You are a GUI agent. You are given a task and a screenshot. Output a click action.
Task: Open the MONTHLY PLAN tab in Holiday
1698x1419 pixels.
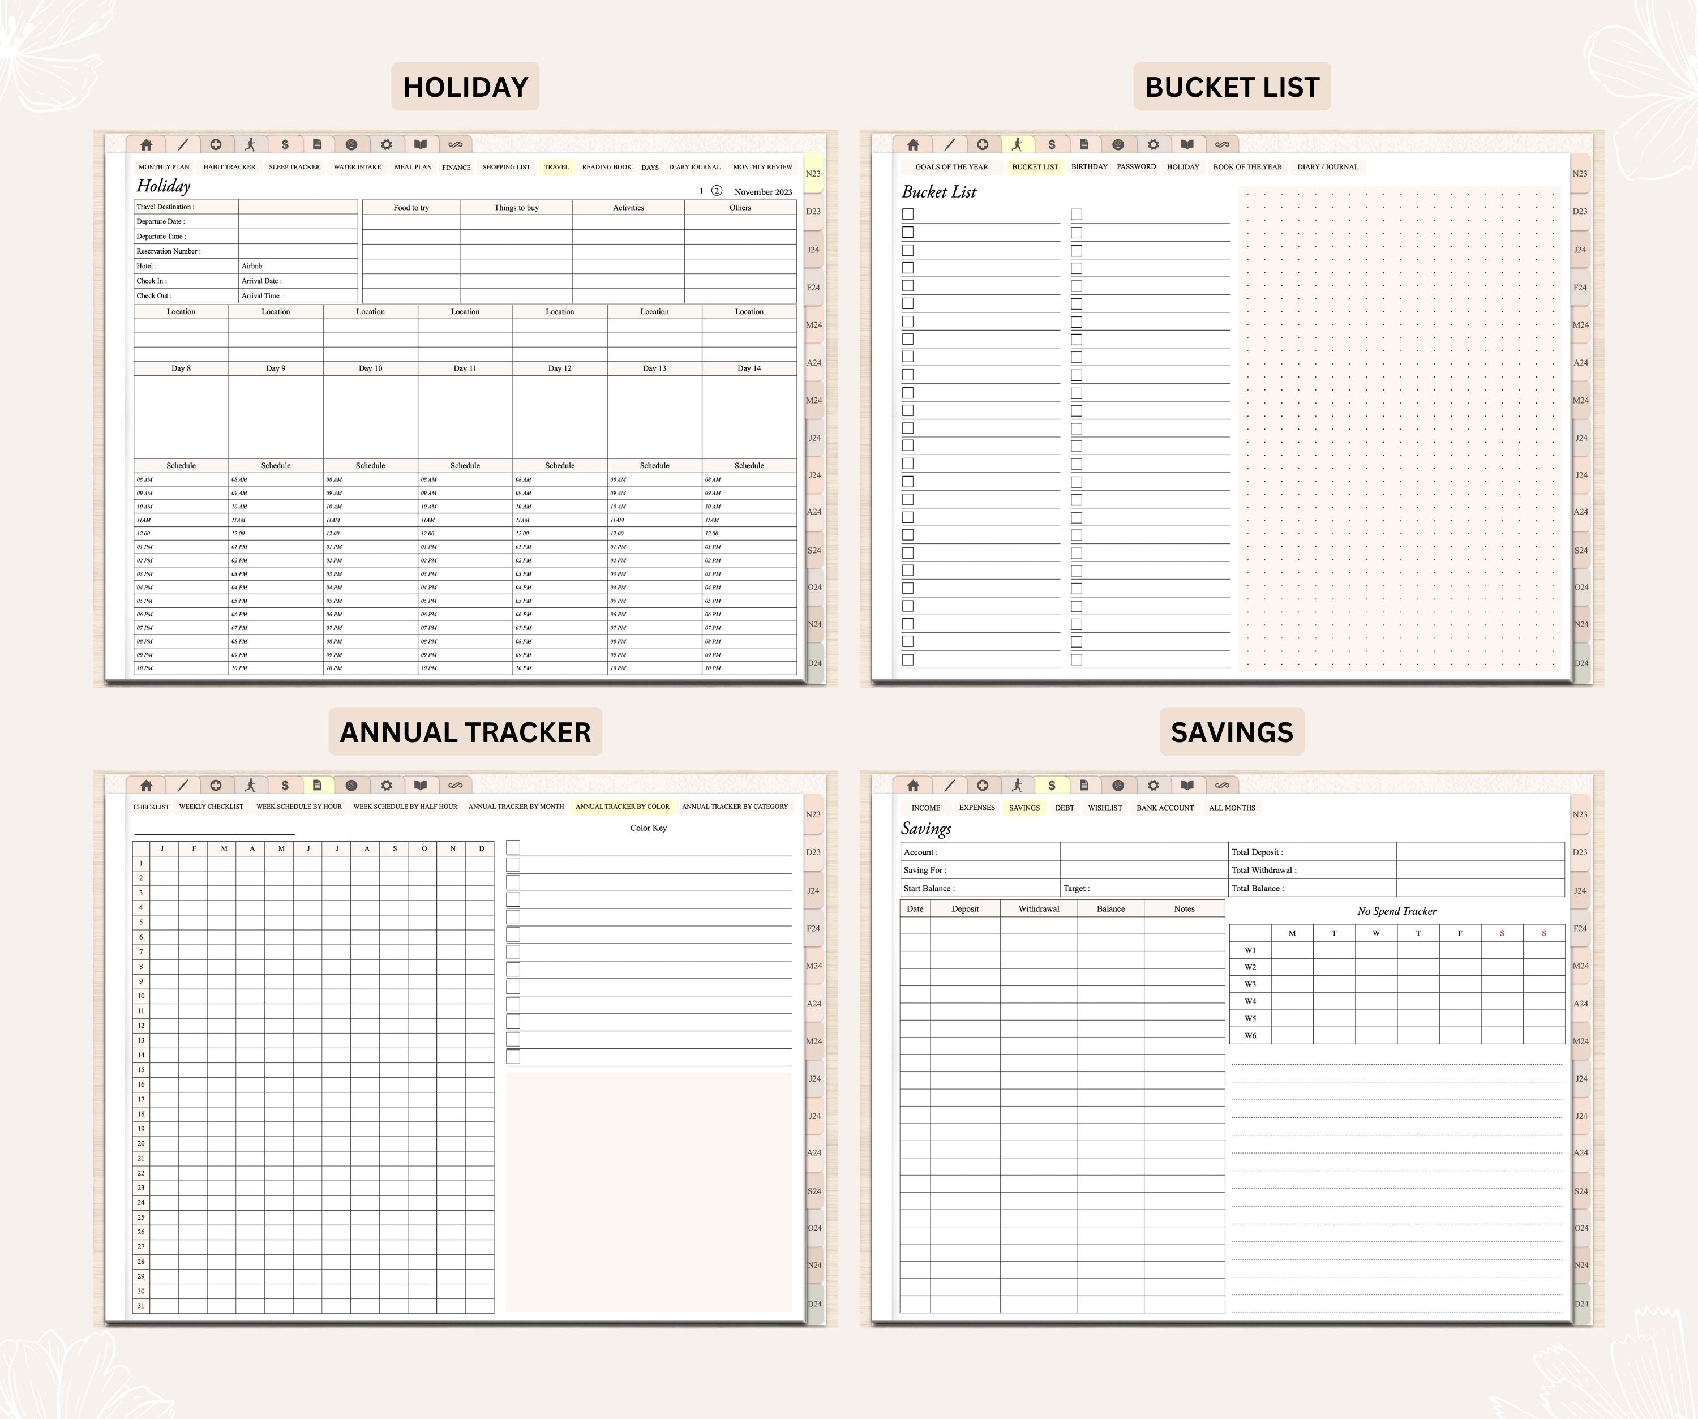click(164, 168)
